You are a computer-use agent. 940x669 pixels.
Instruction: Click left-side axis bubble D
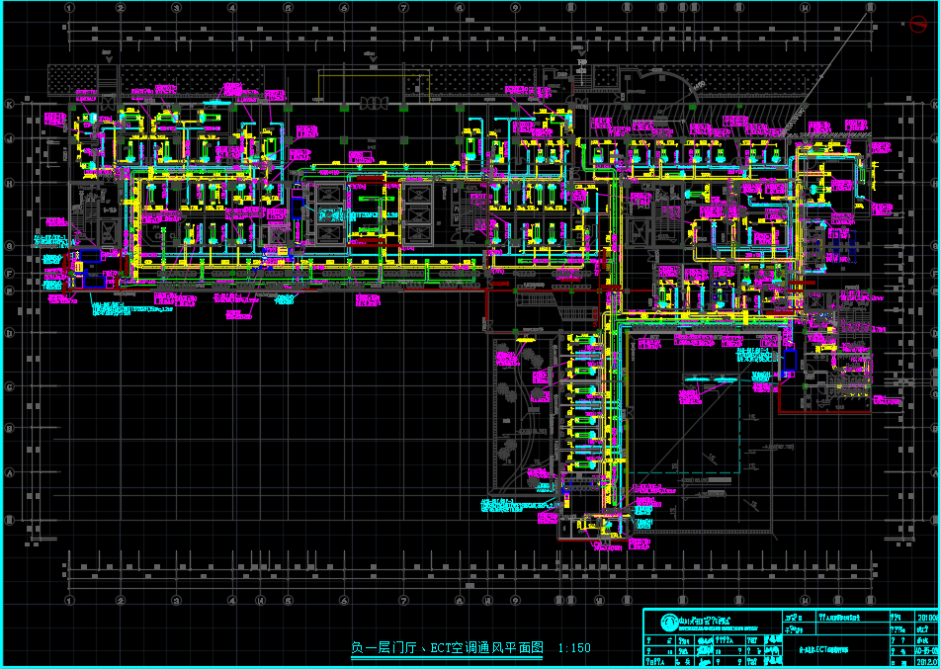click(9, 332)
